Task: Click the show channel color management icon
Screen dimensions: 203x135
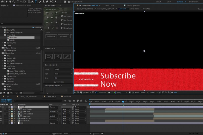Action: pos(115,92)
